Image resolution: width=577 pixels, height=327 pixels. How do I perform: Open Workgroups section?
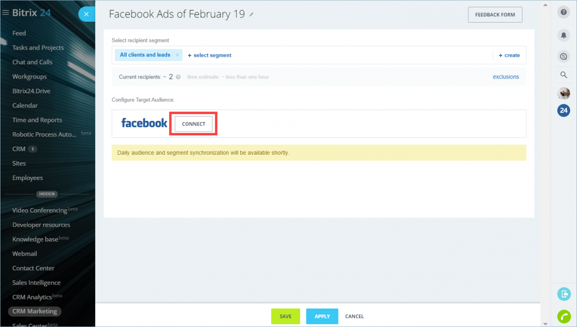[x=30, y=77]
